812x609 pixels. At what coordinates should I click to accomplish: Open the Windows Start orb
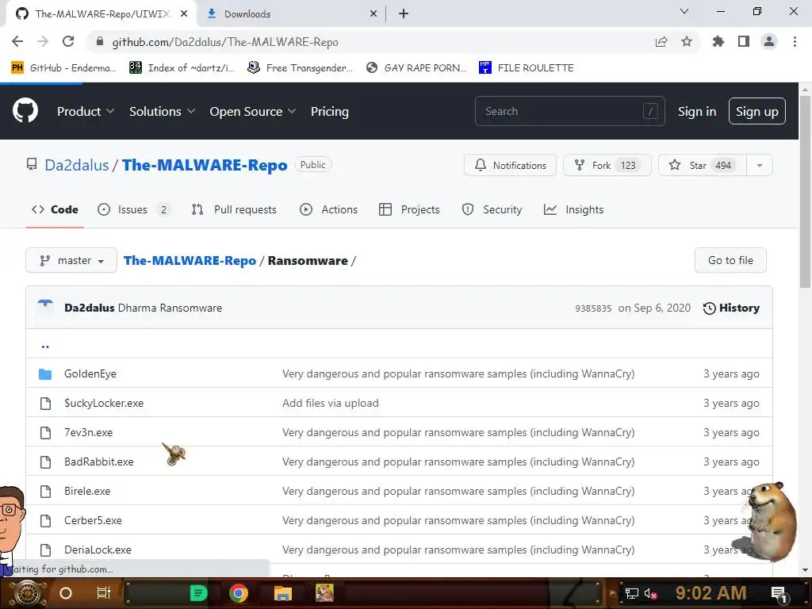tap(26, 593)
